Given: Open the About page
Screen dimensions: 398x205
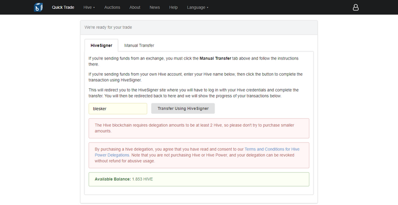Looking at the screenshot, I should [135, 7].
